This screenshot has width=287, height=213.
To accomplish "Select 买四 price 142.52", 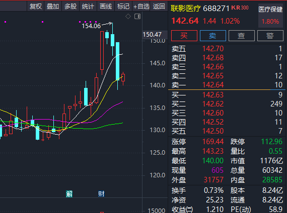I will tap(213, 122).
